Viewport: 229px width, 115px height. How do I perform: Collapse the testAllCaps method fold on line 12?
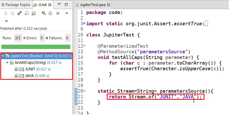click(x=84, y=46)
